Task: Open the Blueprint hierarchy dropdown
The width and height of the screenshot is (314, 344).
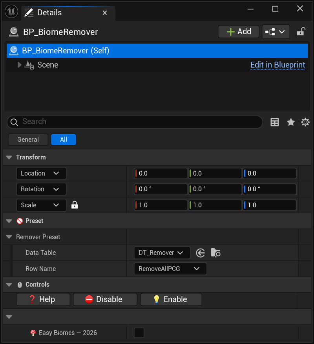Action: tap(276, 31)
